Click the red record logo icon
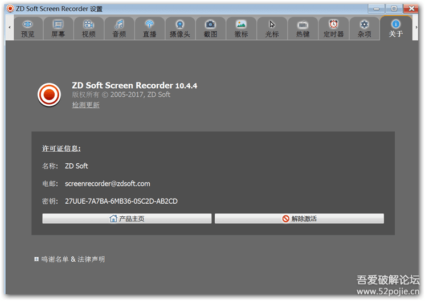Screen dimensions: 425x301 49,95
